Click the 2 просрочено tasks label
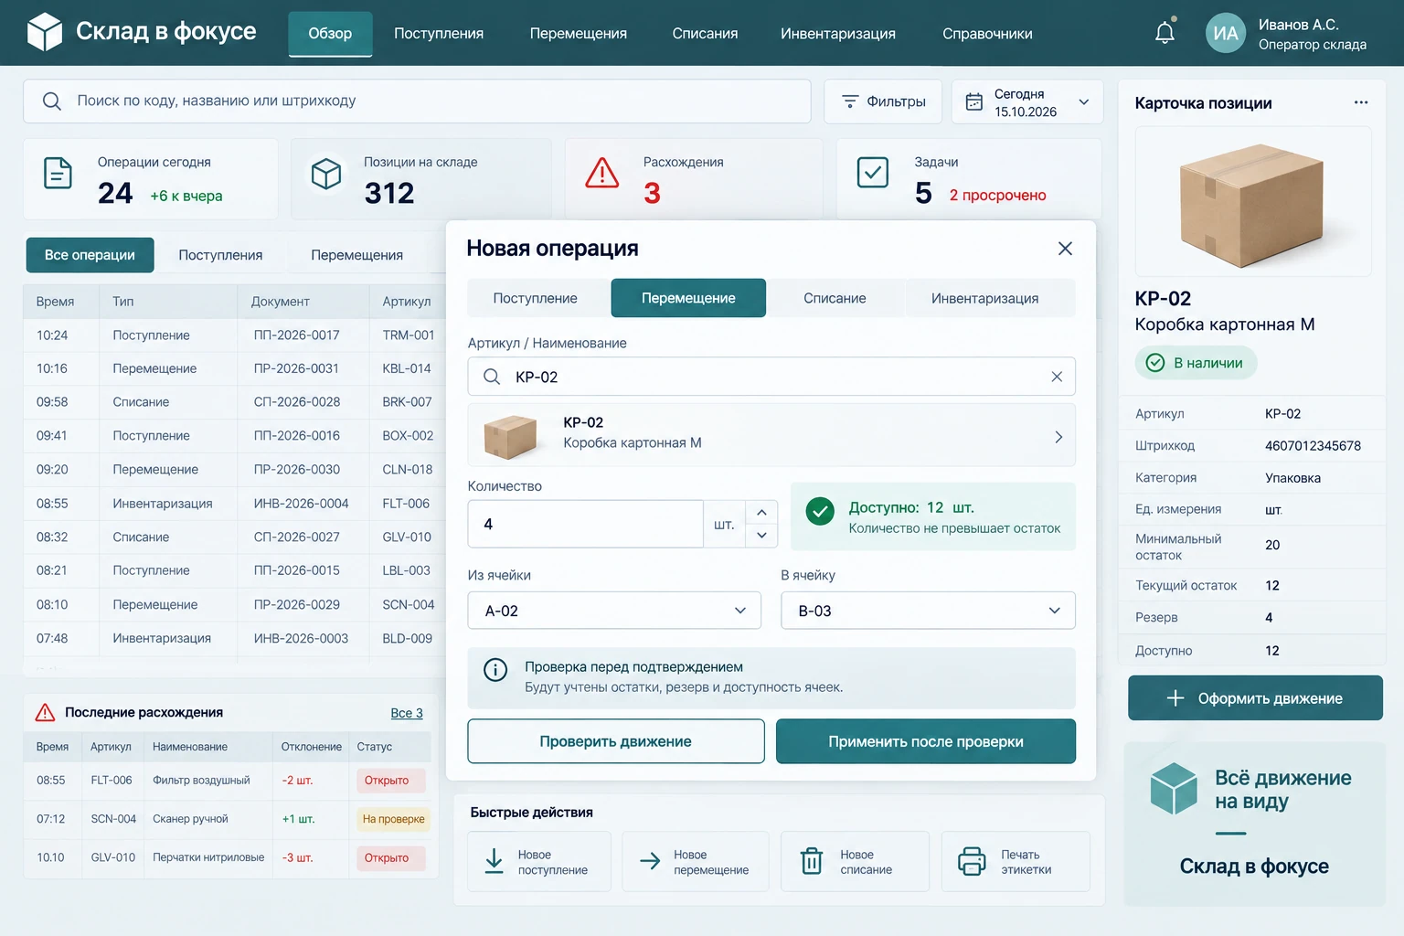Viewport: 1404px width, 936px height. tap(997, 195)
